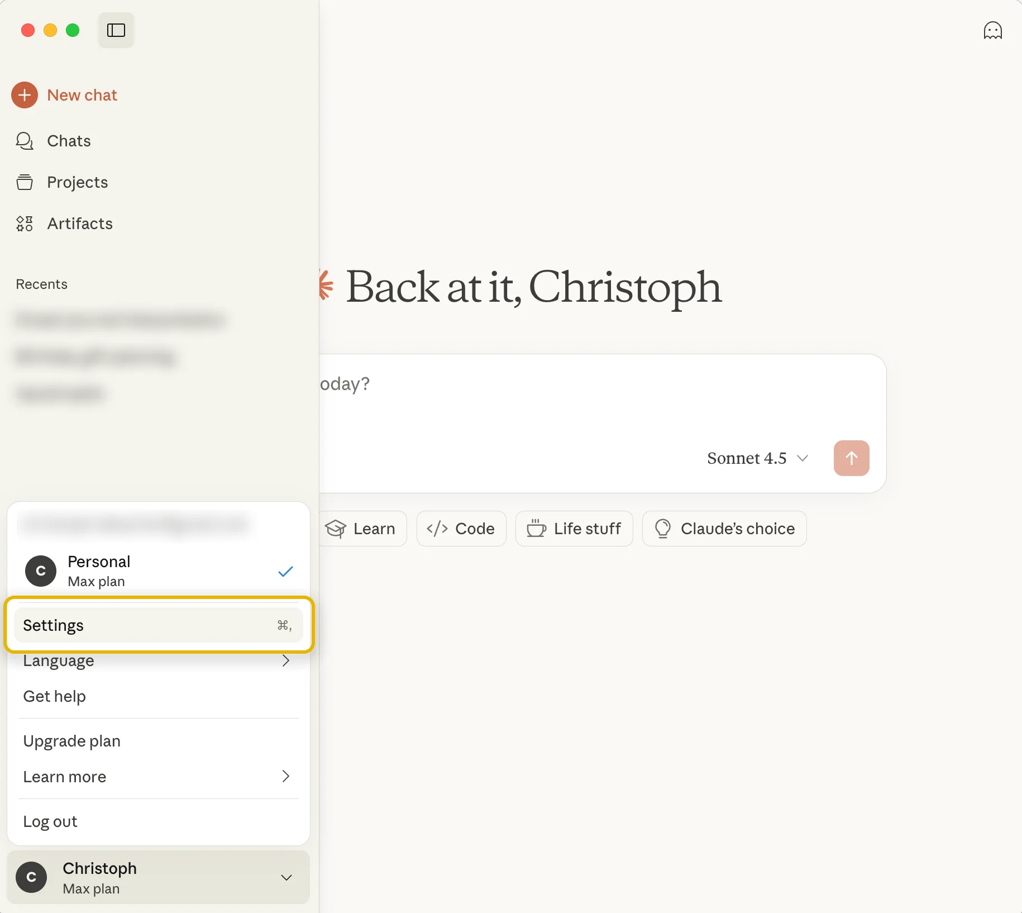Open Projects from the sidebar
1022x913 pixels.
(77, 183)
